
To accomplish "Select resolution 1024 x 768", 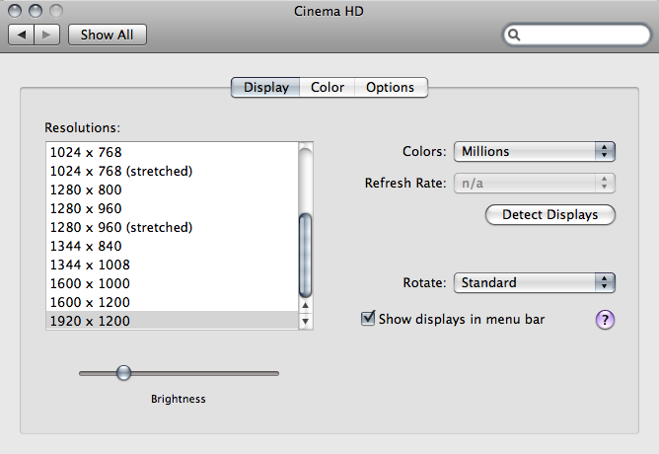I will (173, 152).
